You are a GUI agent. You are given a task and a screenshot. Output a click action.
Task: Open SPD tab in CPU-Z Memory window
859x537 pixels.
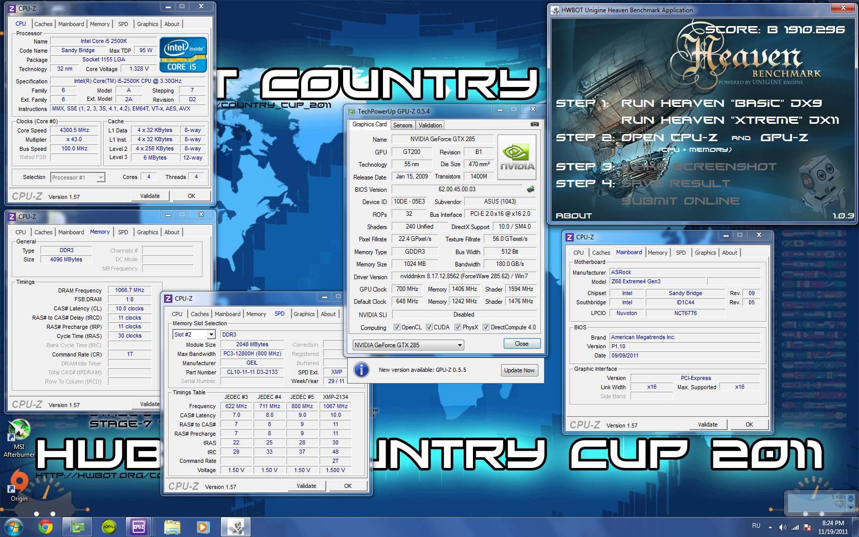click(123, 232)
